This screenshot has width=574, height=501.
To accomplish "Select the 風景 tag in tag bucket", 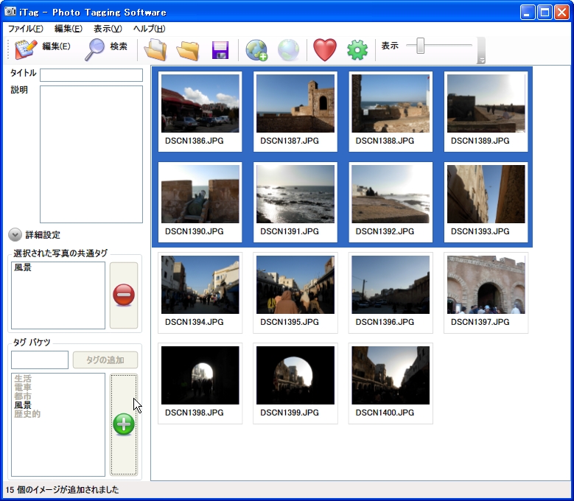I will tap(23, 405).
